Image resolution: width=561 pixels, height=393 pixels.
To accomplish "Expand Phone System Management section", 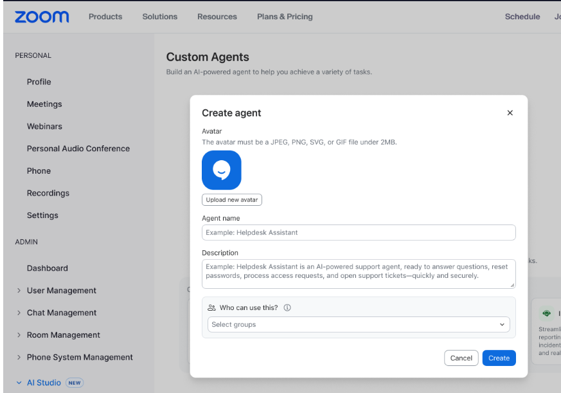I will pyautogui.click(x=19, y=358).
